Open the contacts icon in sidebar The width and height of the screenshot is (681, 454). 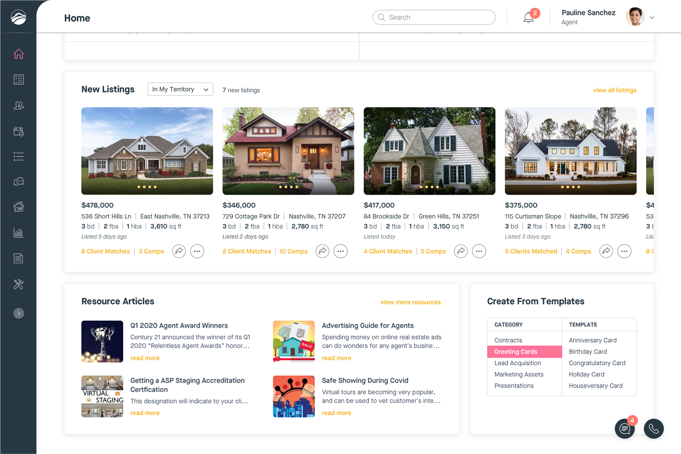pos(19,105)
